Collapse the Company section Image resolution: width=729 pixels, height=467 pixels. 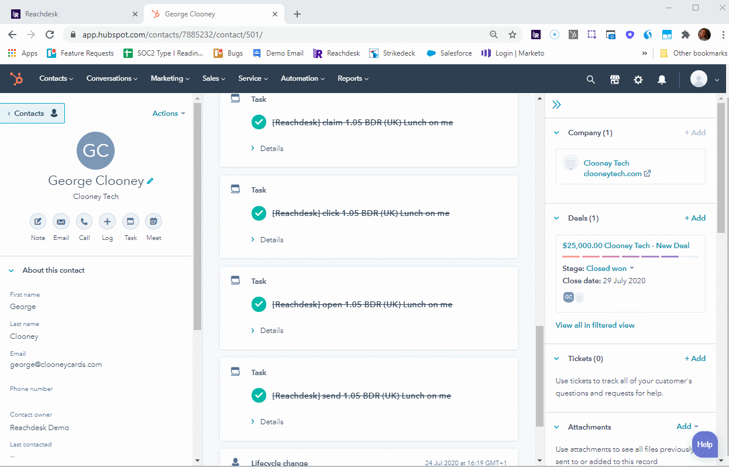[556, 133]
